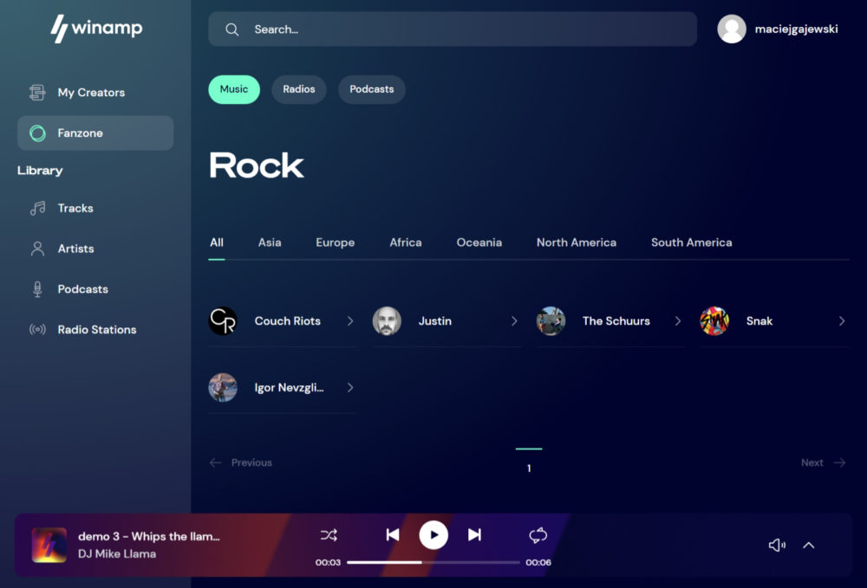Switch to the South America tab
867x588 pixels.
(692, 242)
